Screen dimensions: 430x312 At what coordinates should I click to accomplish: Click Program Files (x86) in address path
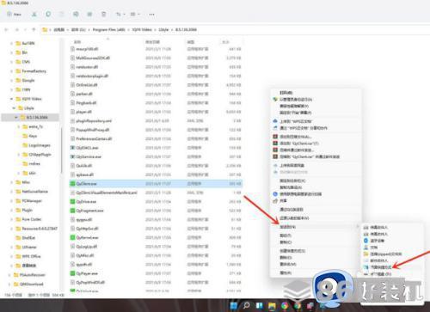coord(109,29)
